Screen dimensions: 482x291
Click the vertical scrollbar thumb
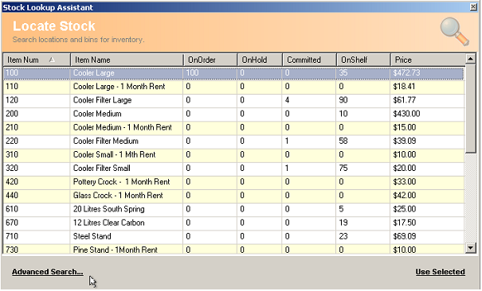click(471, 108)
